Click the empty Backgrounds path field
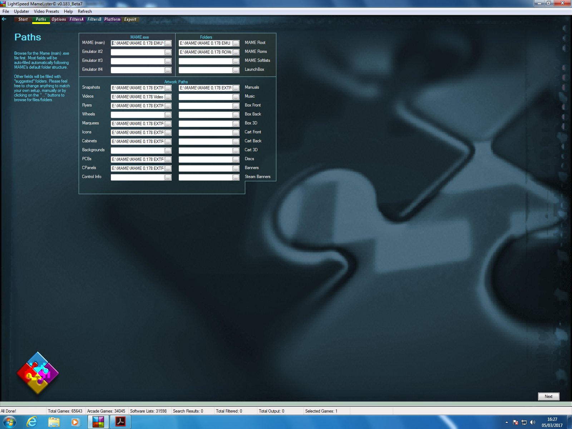 [138, 151]
